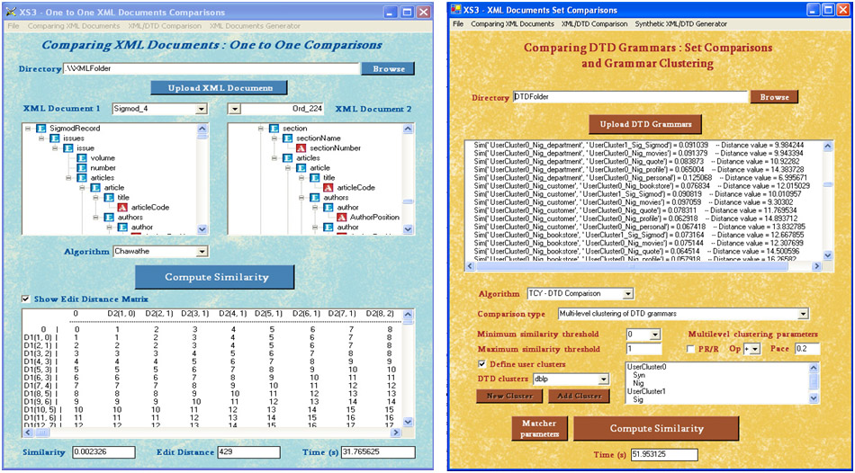855x473 pixels.
Task: Click Browse next to XMLFolder directory
Action: tap(387, 68)
